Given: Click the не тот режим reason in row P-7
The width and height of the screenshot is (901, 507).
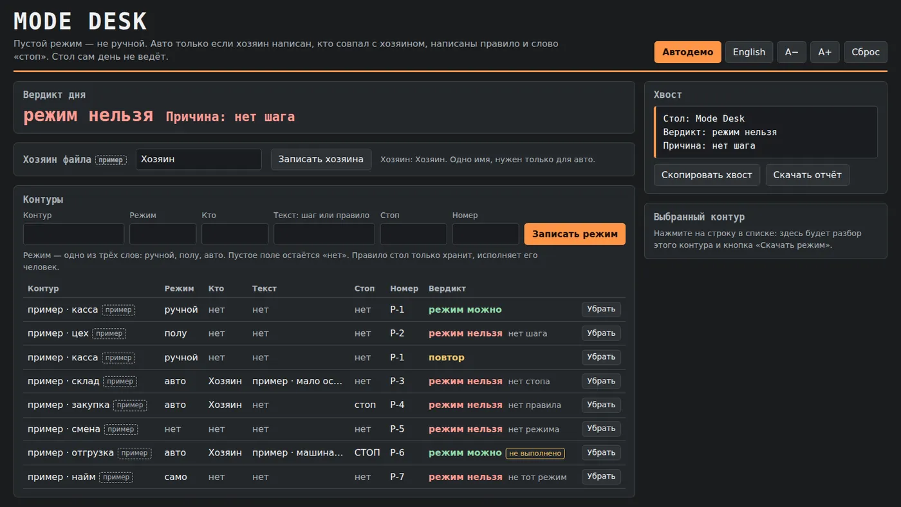Looking at the screenshot, I should point(537,477).
